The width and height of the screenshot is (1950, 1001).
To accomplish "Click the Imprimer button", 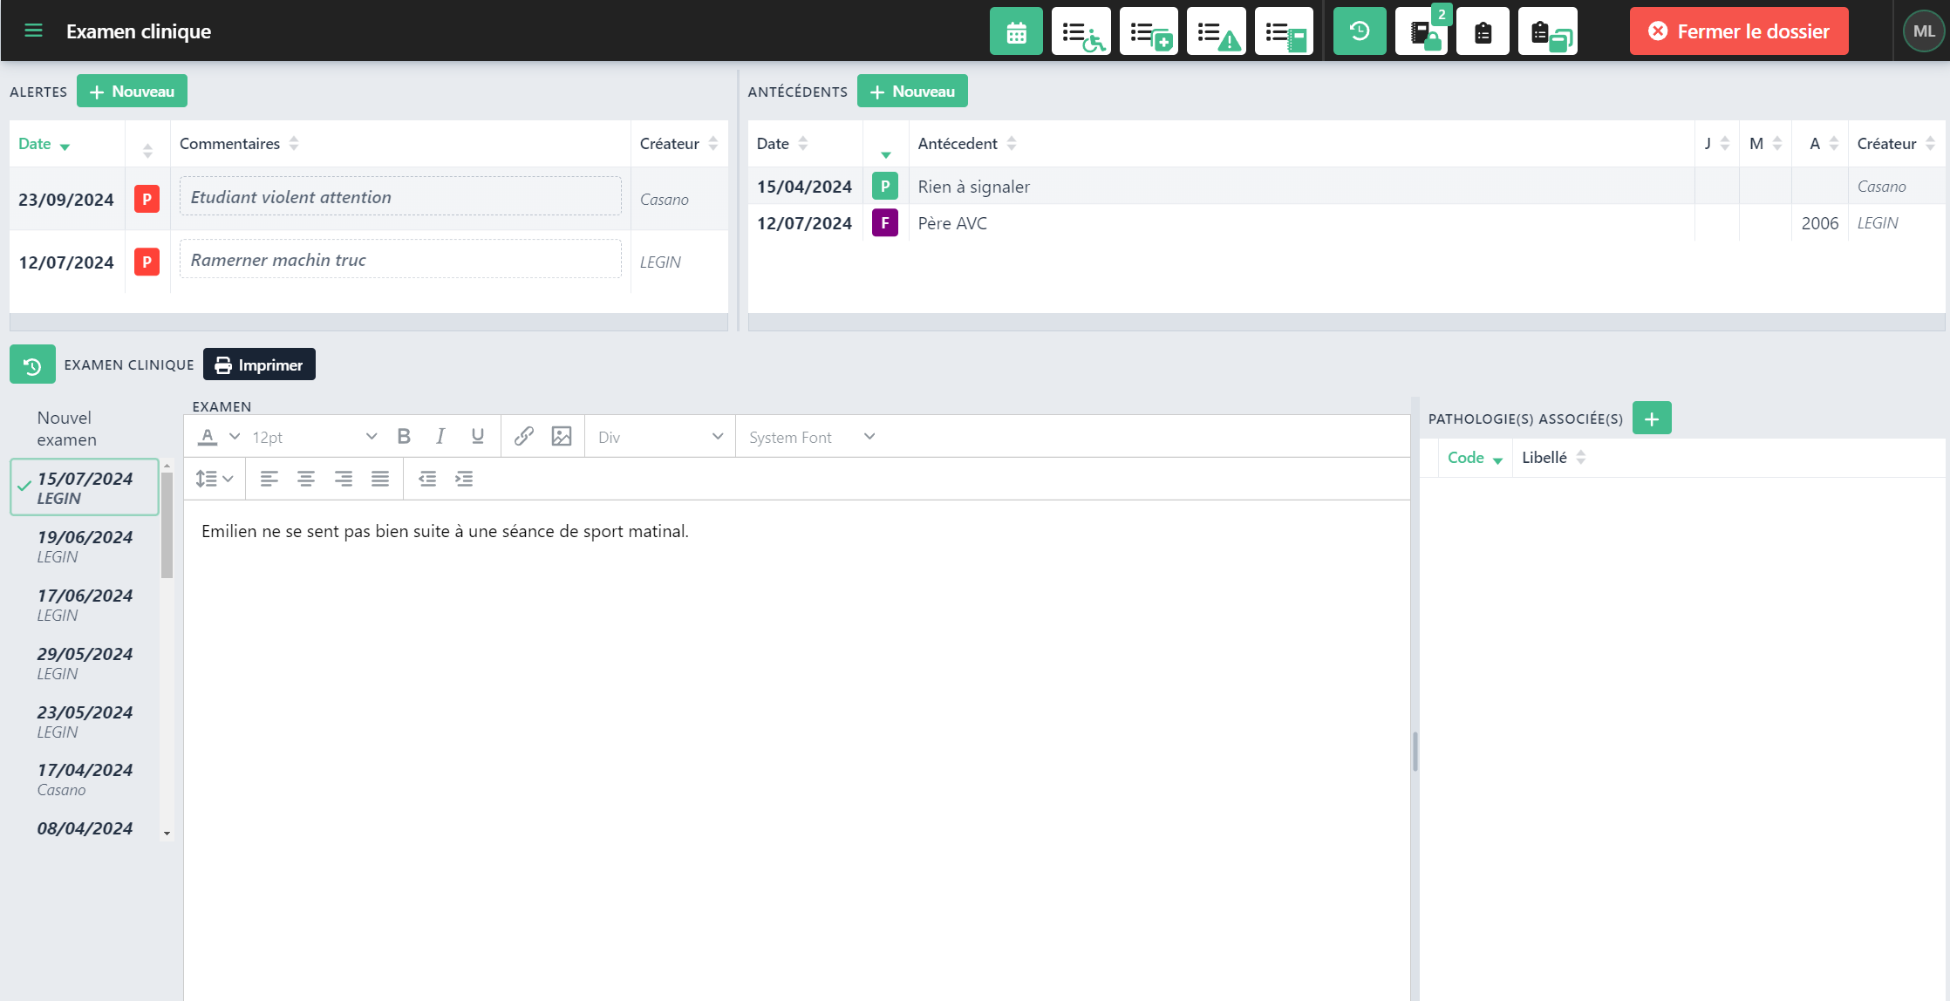I will [x=259, y=364].
